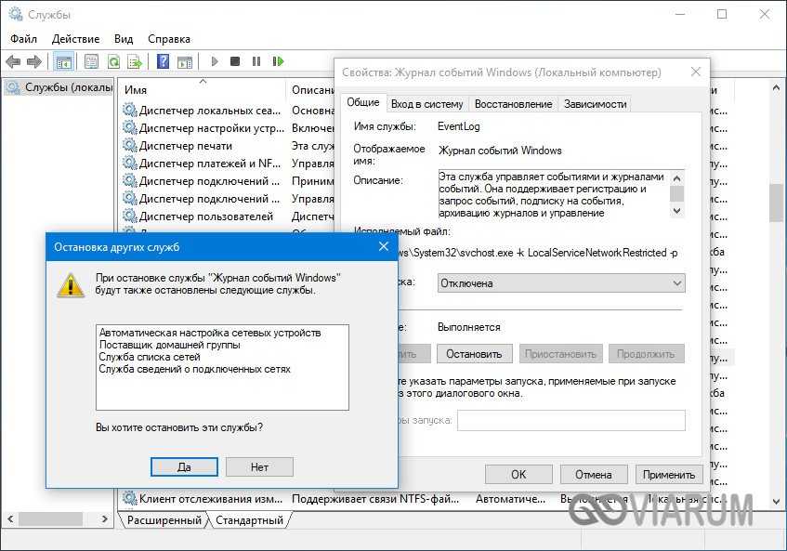Image resolution: width=787 pixels, height=551 pixels.
Task: Click gear icon beside Диспетчер настройки устр…
Action: coord(130,127)
